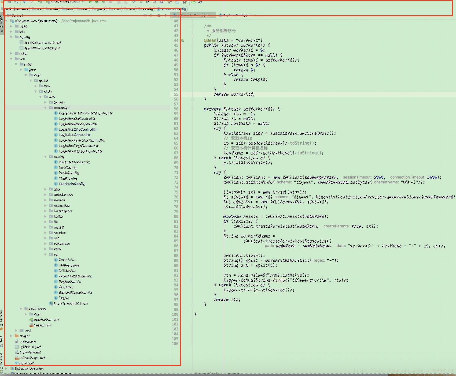456x376 pixels.
Task: Click the scroll-from-source target icon in Project panel
Action: (145, 16)
